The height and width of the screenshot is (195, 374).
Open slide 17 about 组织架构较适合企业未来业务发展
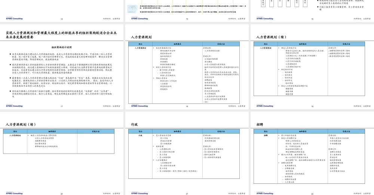(62, 66)
